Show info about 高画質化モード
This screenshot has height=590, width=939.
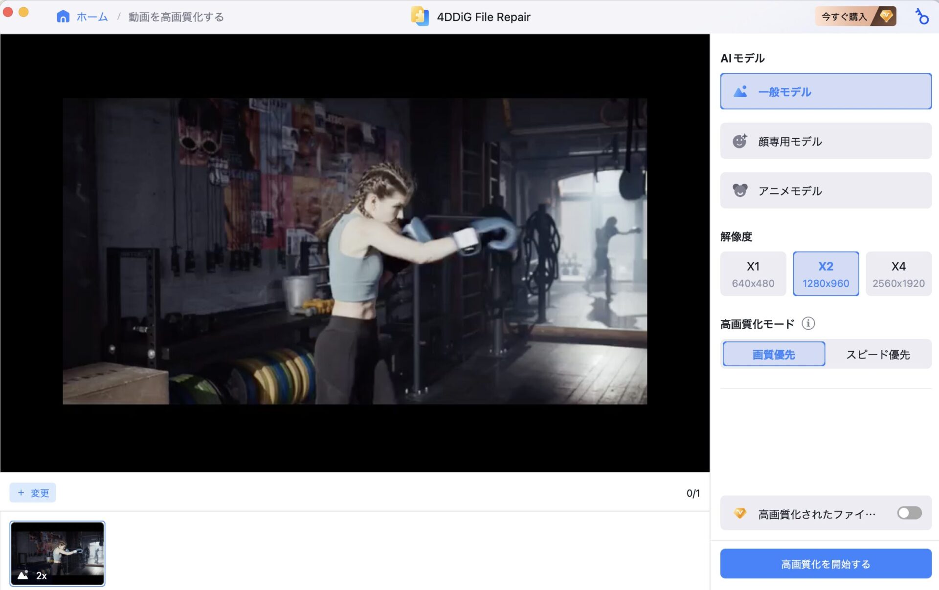coord(808,323)
